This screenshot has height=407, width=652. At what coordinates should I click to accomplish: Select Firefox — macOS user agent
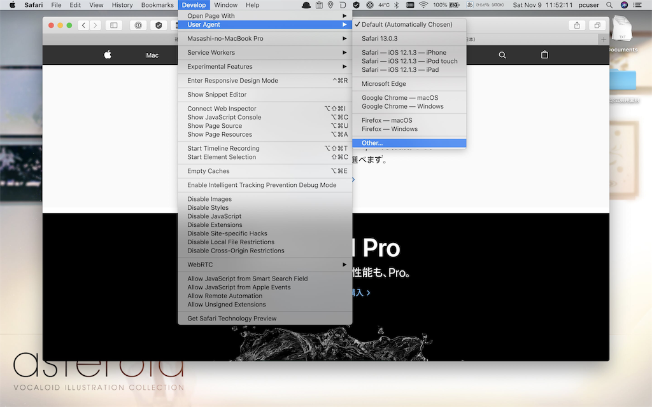tap(409, 120)
